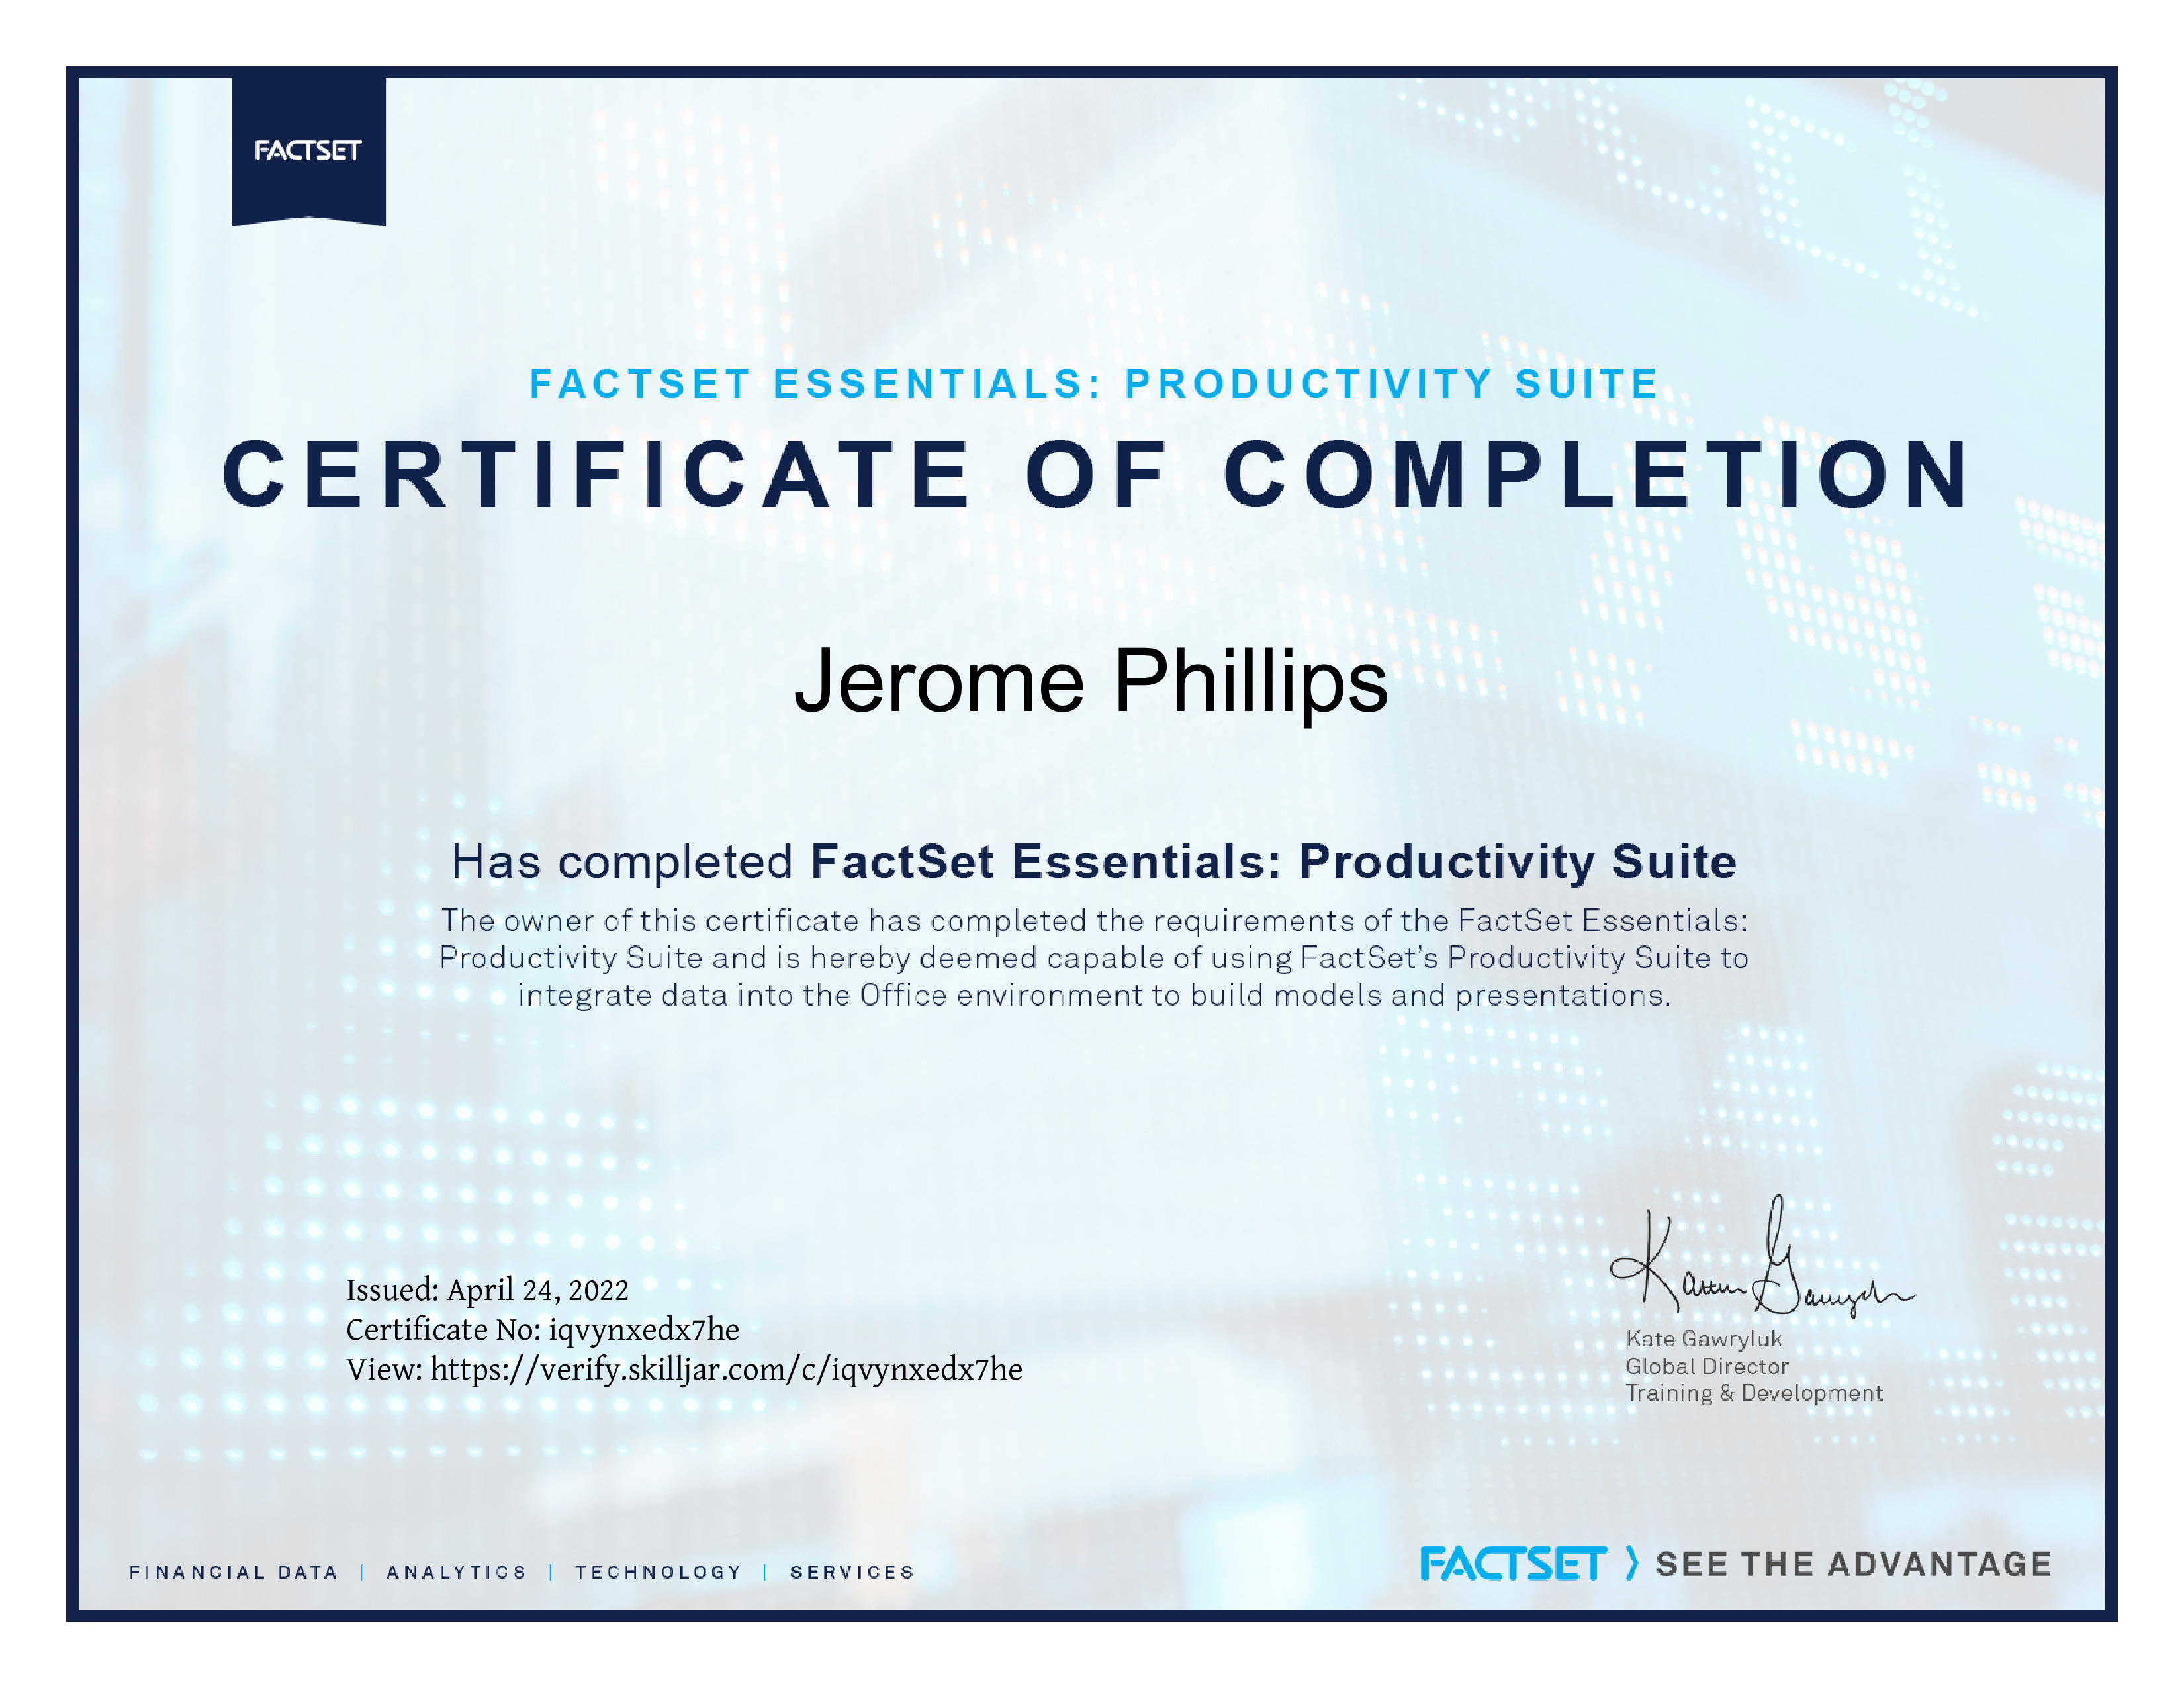The image size is (2184, 1688).
Task: Click the Kate Gawryluk printed name
Action: point(1704,1339)
